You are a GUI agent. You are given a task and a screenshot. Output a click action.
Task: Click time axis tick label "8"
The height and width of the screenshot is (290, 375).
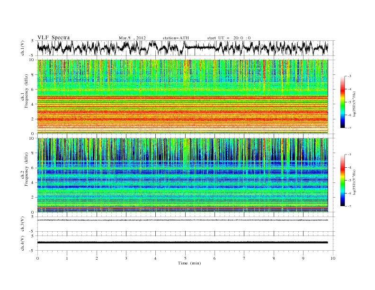(x=274, y=258)
